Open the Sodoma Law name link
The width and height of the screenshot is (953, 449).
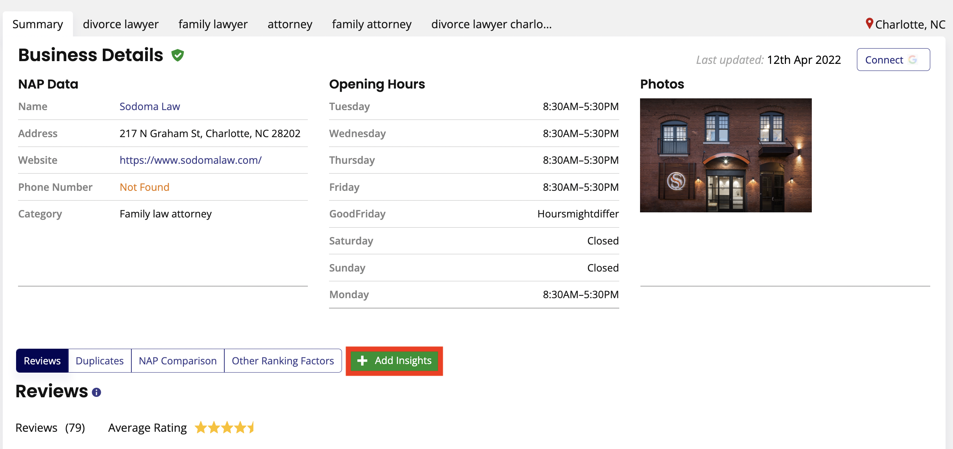(x=150, y=107)
